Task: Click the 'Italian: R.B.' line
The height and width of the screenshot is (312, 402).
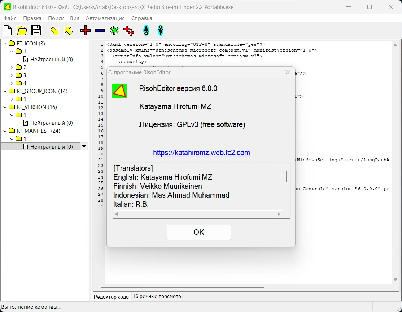Action: coord(131,204)
